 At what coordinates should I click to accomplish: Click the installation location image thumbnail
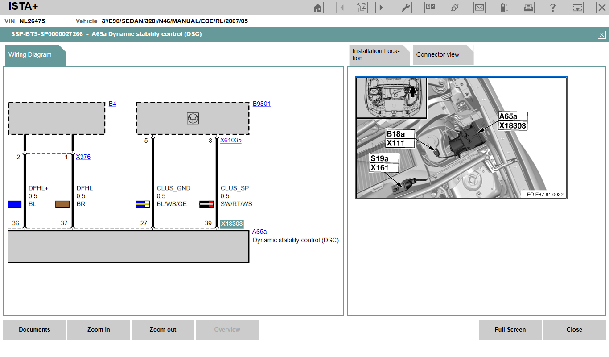[461, 137]
